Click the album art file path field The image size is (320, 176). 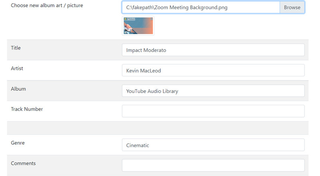point(201,7)
